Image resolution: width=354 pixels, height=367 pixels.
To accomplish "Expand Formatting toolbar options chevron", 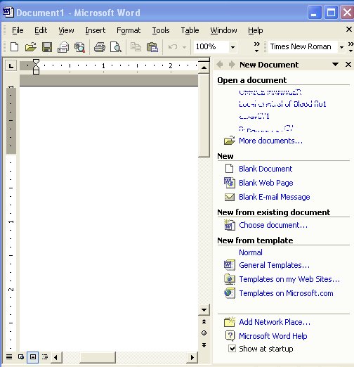I will 350,47.
